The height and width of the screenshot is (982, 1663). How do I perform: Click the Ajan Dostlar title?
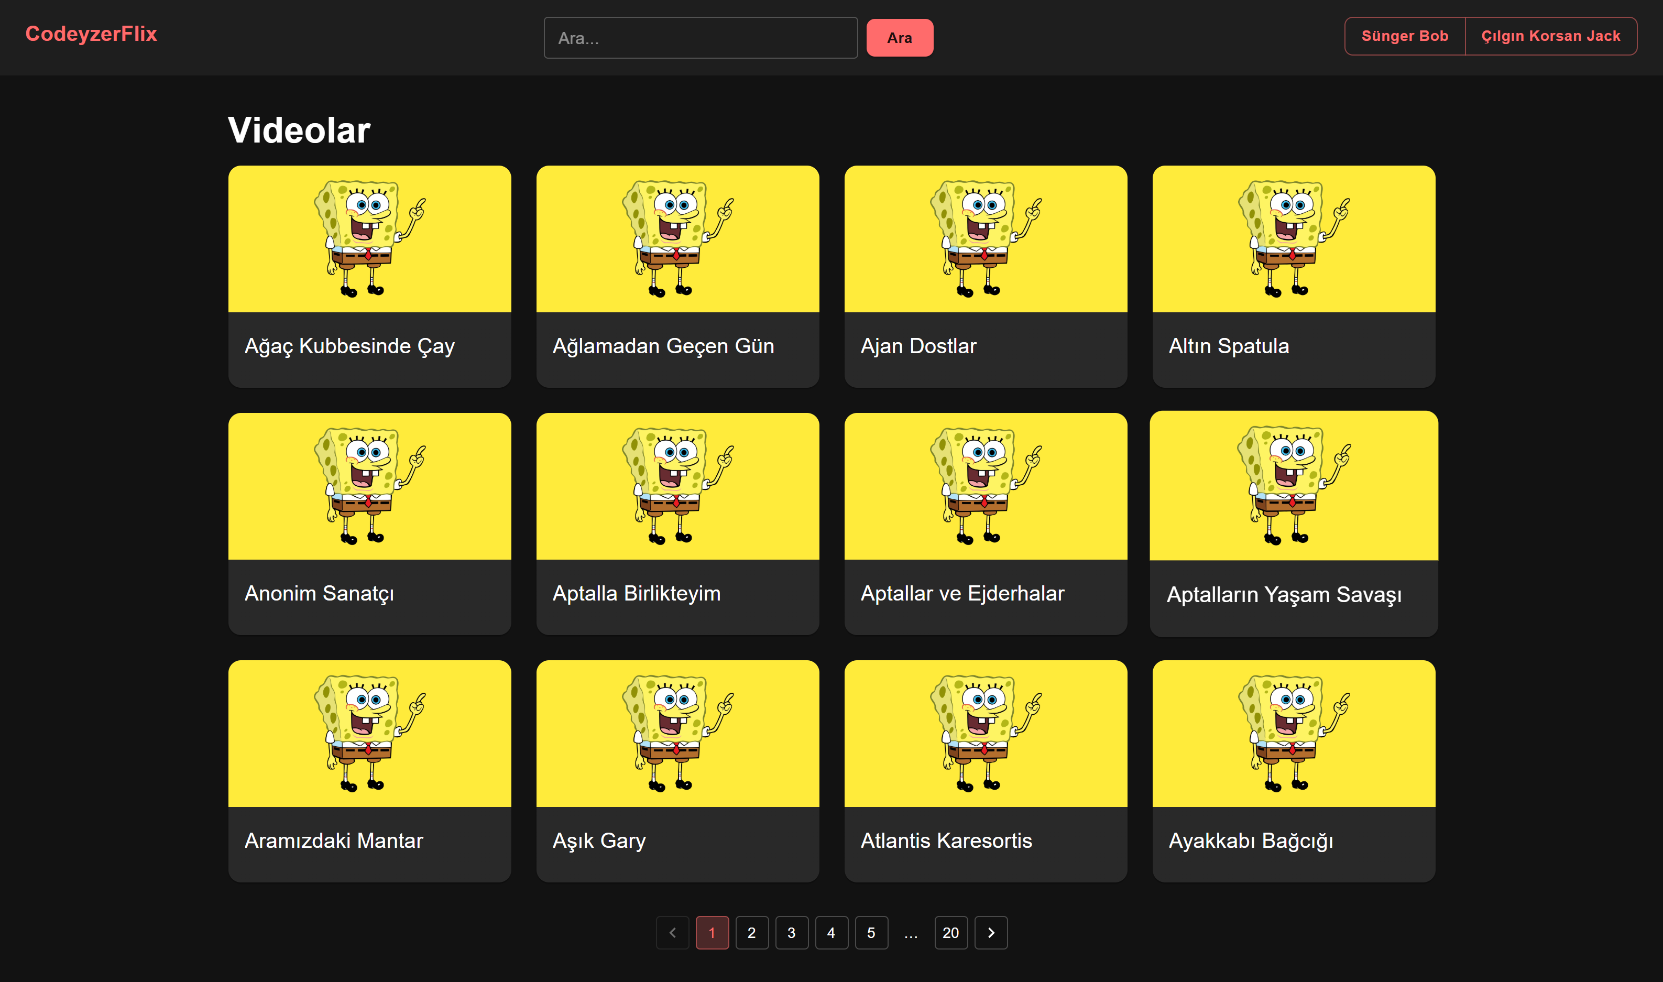click(919, 346)
